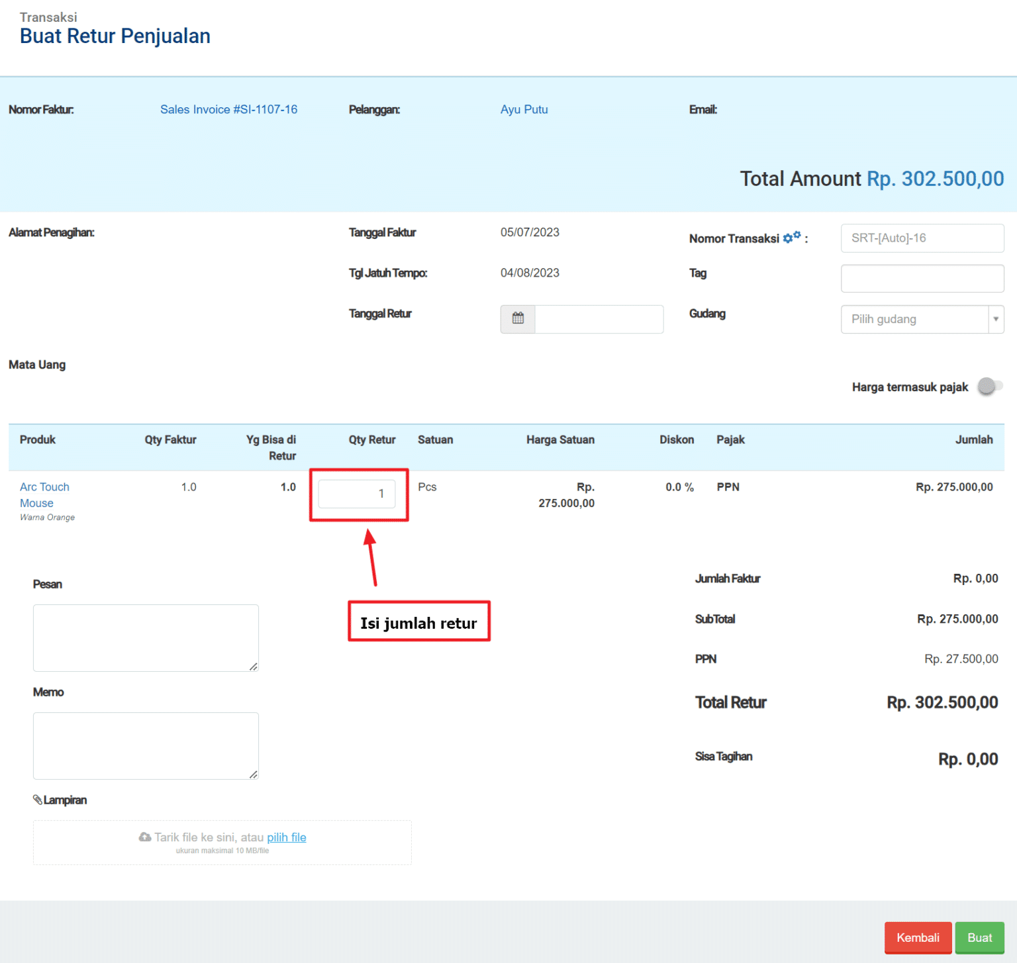Click the Tag input field
The width and height of the screenshot is (1017, 963).
922,279
